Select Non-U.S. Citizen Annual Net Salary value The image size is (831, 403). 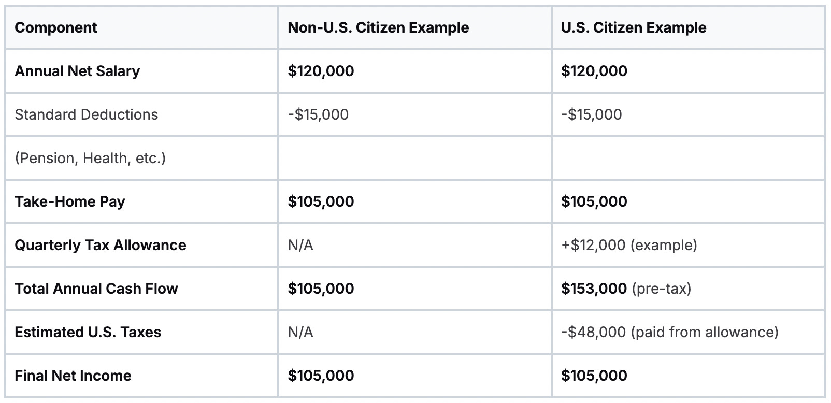pyautogui.click(x=321, y=71)
